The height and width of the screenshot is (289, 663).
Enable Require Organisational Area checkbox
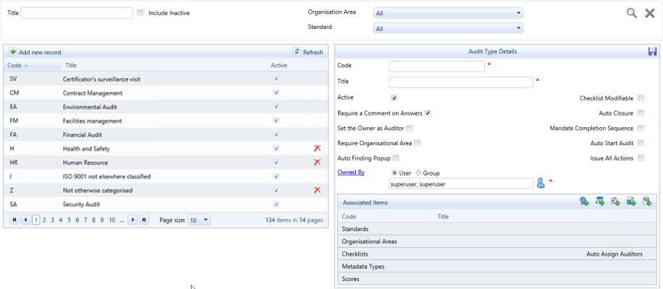(x=418, y=143)
